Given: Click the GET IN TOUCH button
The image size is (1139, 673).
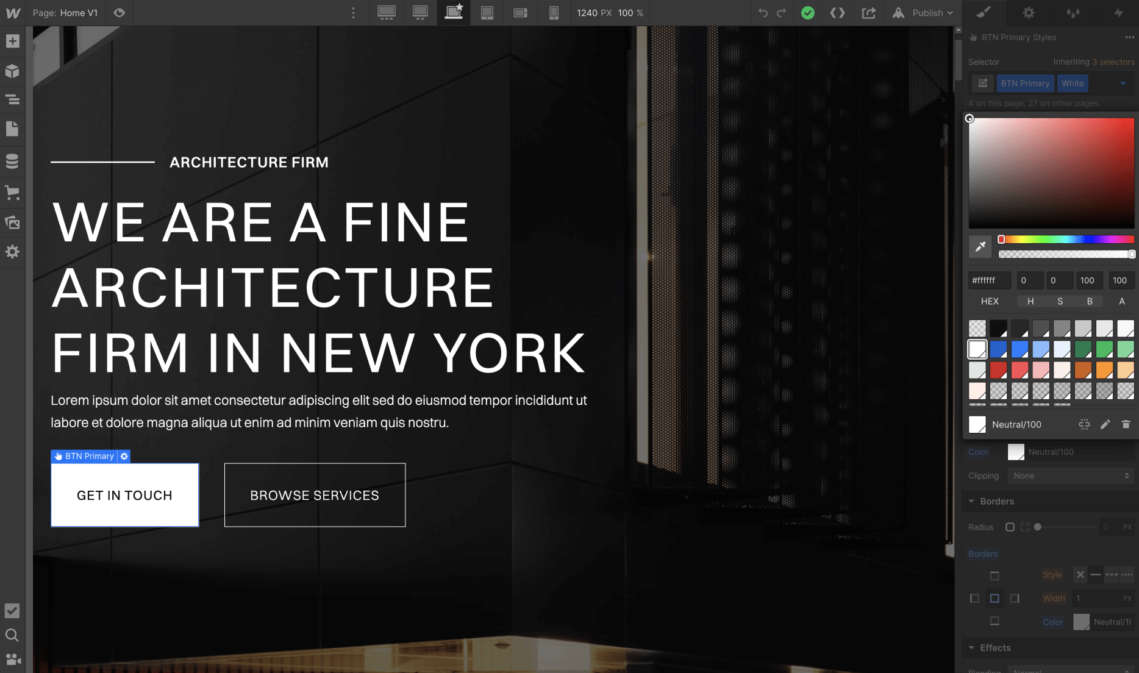Looking at the screenshot, I should 124,495.
